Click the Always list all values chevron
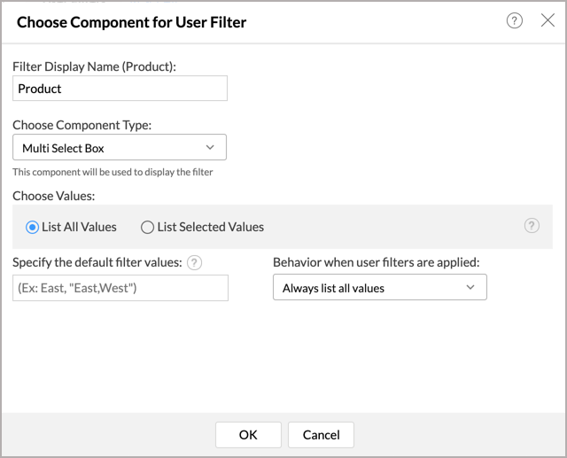567x458 pixels. [470, 288]
